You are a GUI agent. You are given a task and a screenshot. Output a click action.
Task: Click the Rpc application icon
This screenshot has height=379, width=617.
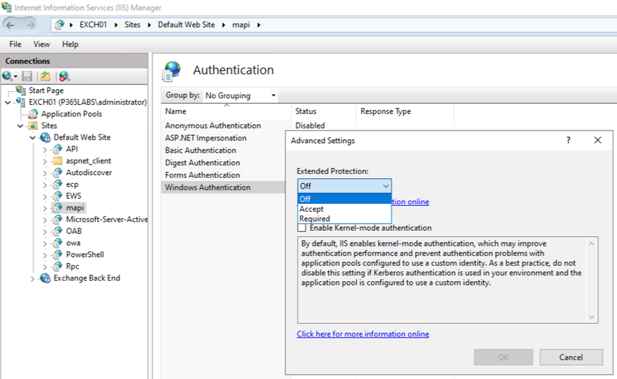58,266
